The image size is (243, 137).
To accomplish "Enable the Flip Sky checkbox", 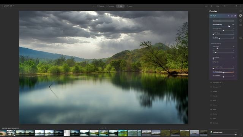I will [x=213, y=62].
